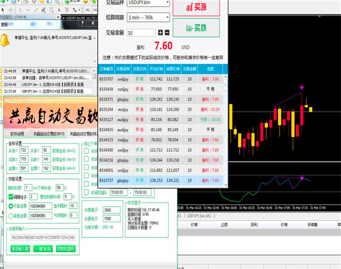Click the green 买跌 buy-down button
The height and width of the screenshot is (269, 341).
click(x=196, y=28)
